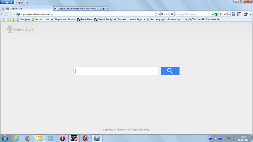Open Windows Explorer folder from taskbar

[39, 138]
